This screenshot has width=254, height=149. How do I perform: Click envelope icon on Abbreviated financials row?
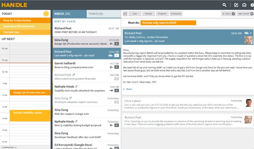click(x=117, y=79)
